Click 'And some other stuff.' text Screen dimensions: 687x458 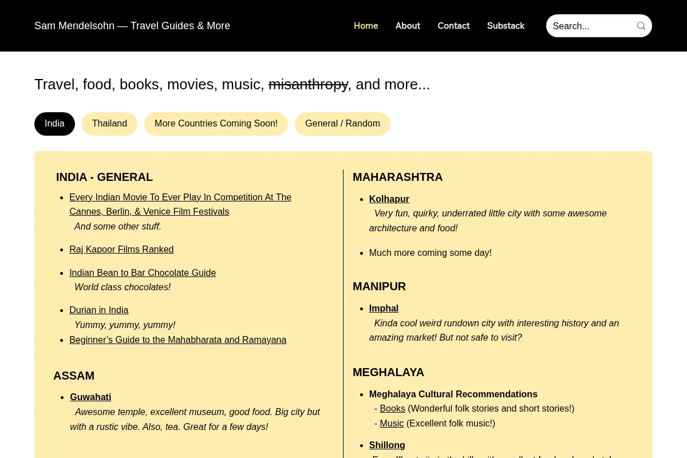(x=118, y=227)
